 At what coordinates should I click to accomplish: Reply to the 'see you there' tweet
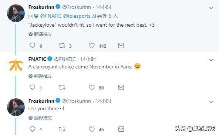click(x=33, y=129)
